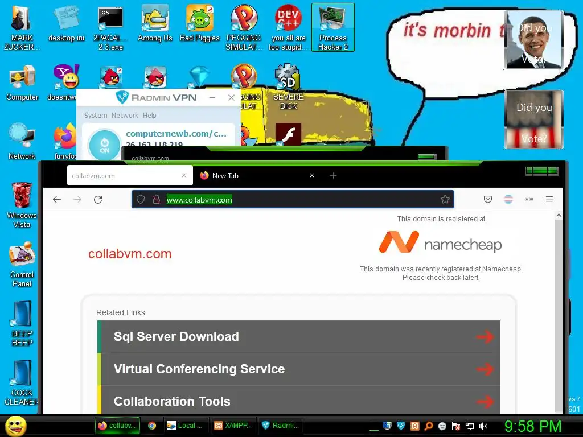Viewport: 583px width, 437px height.
Task: Open the Windows Vista recycle bin icon
Action: point(22,205)
